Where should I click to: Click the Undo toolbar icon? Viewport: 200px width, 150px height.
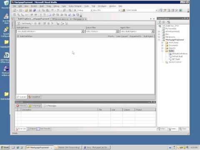pos(52,10)
